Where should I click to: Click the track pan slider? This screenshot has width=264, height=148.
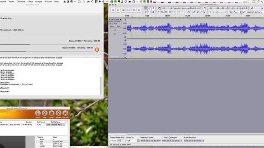[x=115, y=34]
